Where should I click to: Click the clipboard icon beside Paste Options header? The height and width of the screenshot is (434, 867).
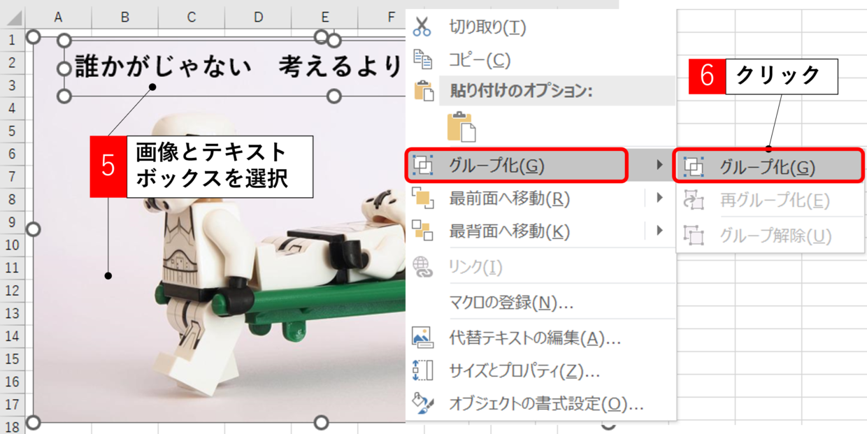[x=424, y=92]
